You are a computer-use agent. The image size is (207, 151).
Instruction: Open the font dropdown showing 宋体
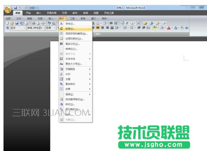36,28
